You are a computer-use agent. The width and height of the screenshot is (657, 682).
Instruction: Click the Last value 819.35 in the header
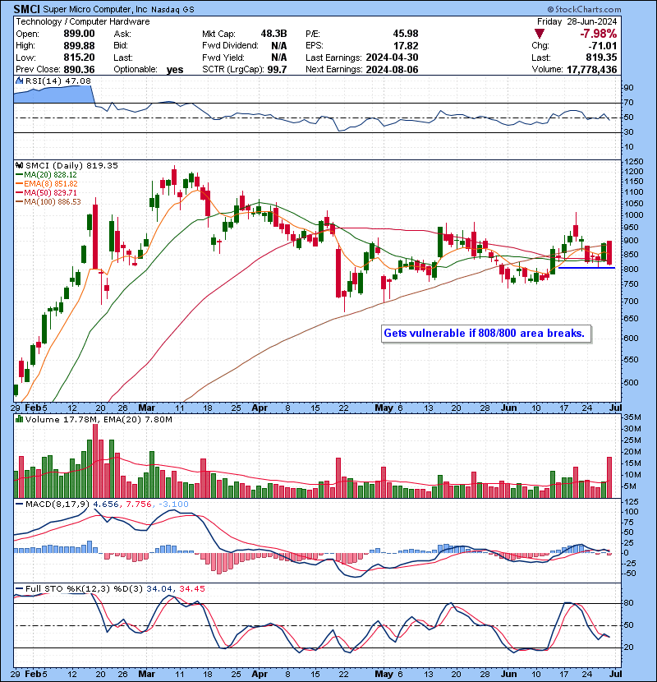tap(601, 58)
